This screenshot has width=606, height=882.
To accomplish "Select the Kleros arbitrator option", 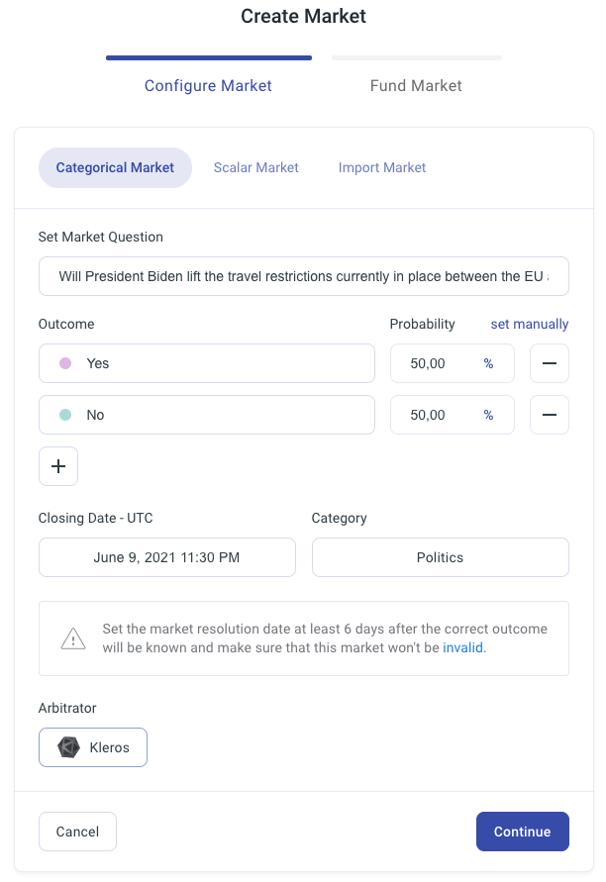I will coord(93,747).
